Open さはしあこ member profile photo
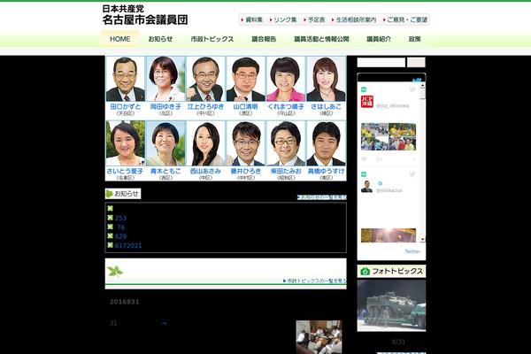 pos(326,79)
